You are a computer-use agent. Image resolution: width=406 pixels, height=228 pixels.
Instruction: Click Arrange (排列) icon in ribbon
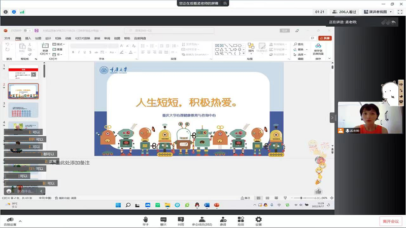[251, 46]
